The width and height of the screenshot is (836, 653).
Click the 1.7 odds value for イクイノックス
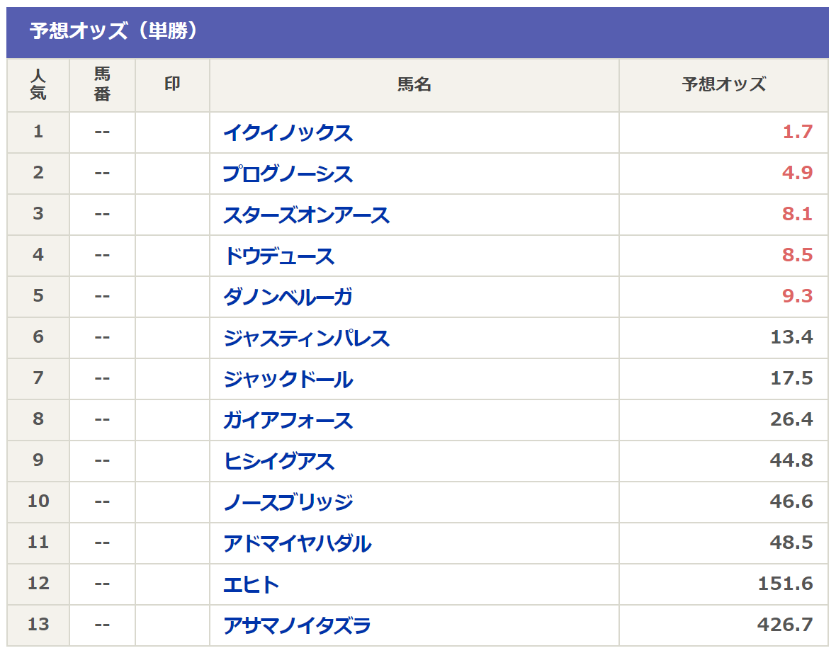point(797,132)
